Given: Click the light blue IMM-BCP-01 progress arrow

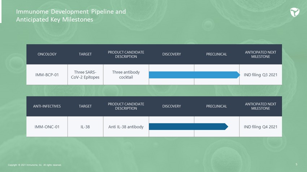Looking at the screenshot, I should 194,75.
